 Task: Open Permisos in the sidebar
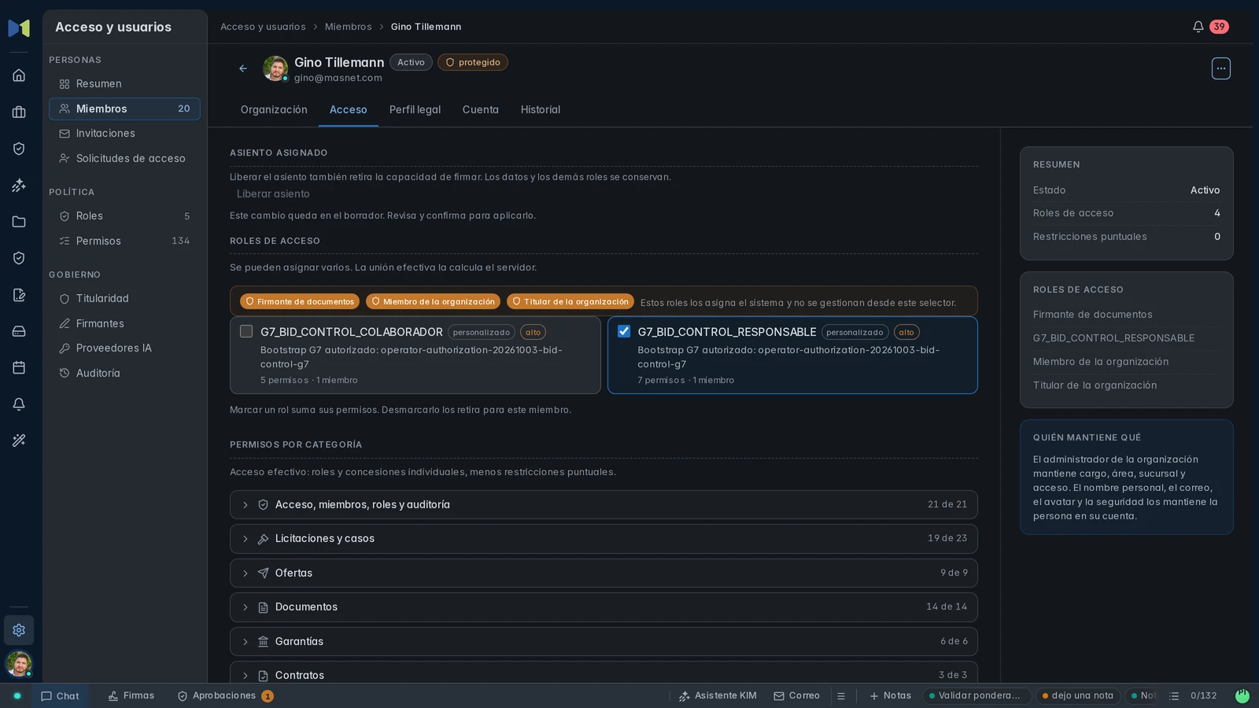(124, 242)
